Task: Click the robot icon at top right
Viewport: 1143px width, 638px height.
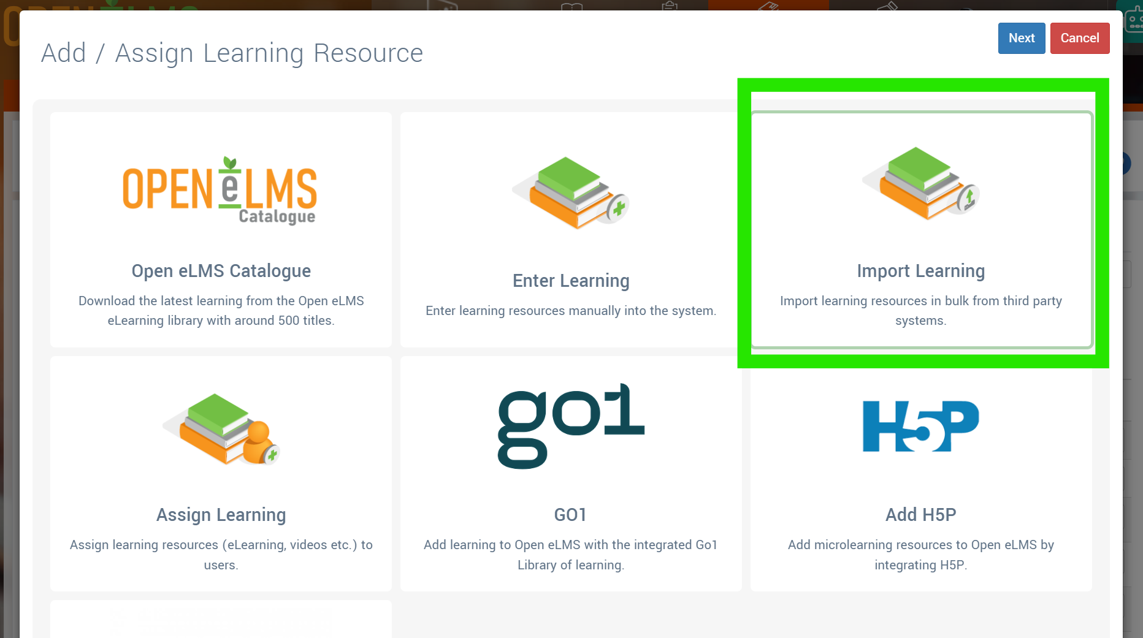Action: pos(1134,21)
